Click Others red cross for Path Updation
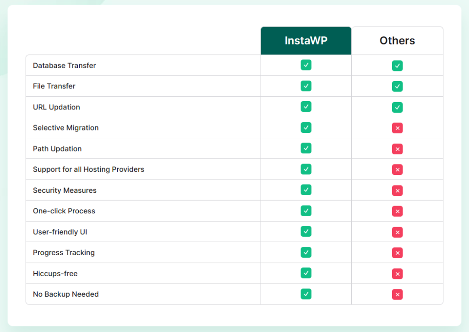The image size is (469, 332). click(x=397, y=149)
